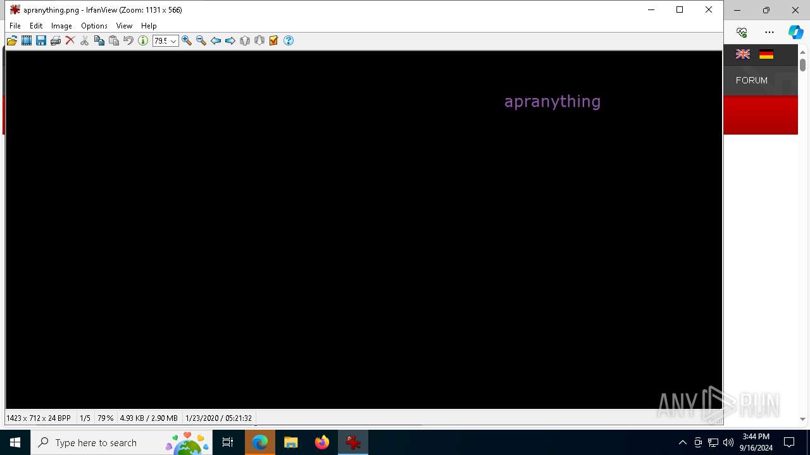Open the View menu
Image resolution: width=810 pixels, height=455 pixels.
point(124,26)
